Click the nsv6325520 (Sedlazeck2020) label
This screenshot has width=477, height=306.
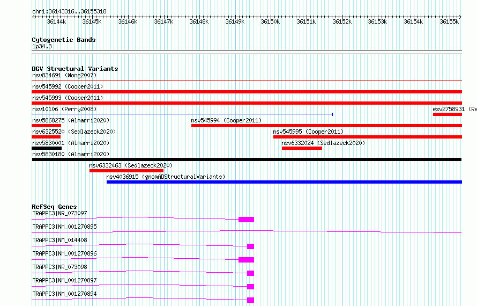(x=74, y=132)
